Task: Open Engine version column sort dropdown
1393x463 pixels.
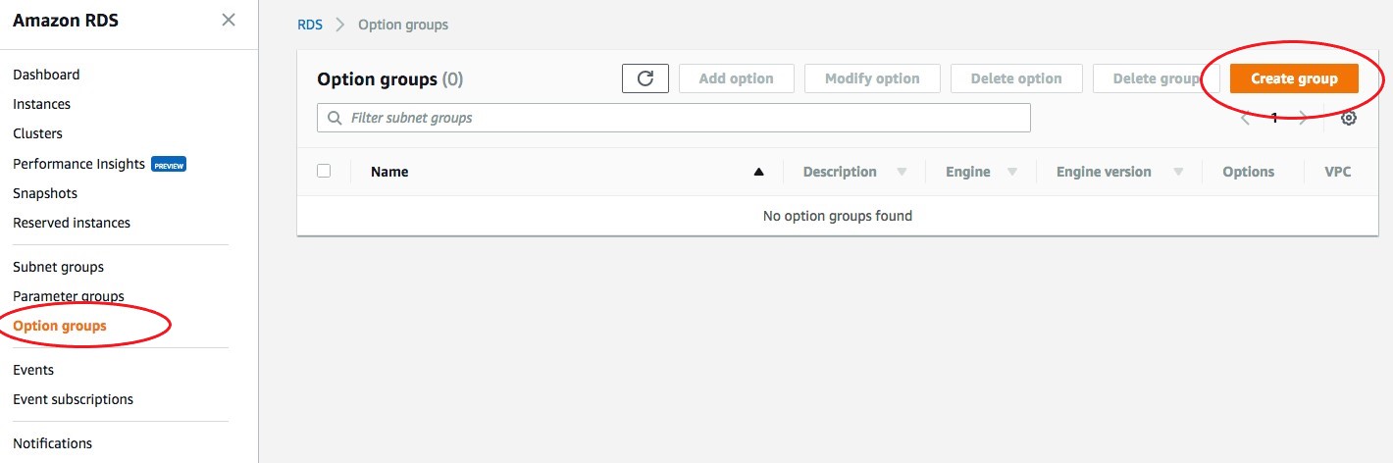Action: [x=1178, y=172]
